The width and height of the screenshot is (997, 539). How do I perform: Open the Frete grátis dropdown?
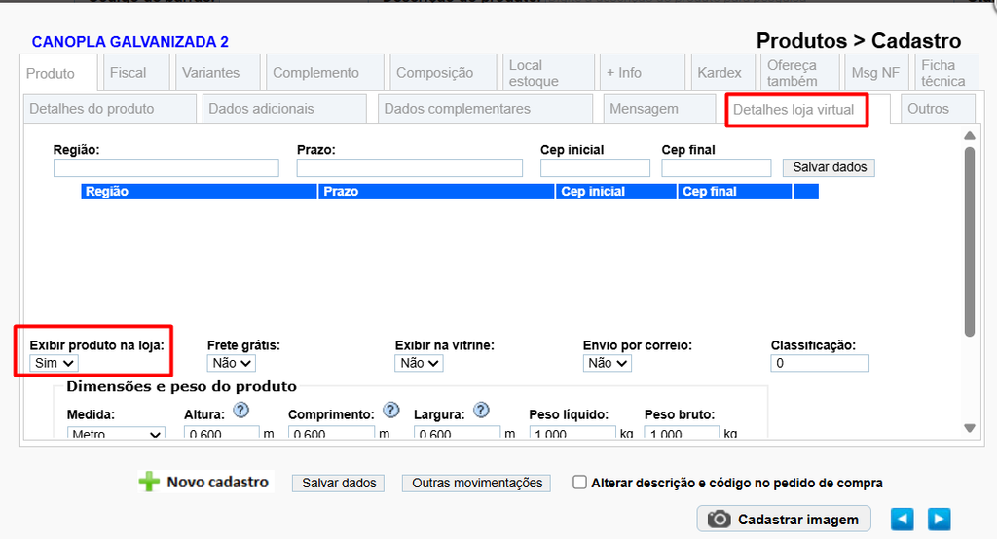(x=231, y=363)
